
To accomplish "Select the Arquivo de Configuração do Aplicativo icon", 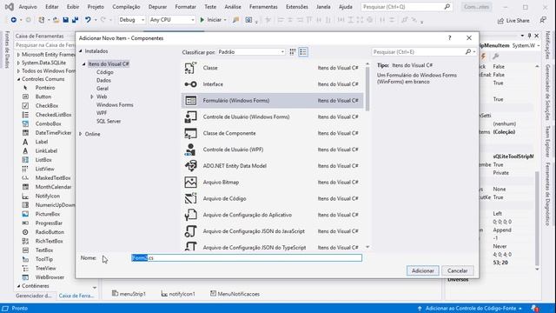I will click(x=190, y=215).
